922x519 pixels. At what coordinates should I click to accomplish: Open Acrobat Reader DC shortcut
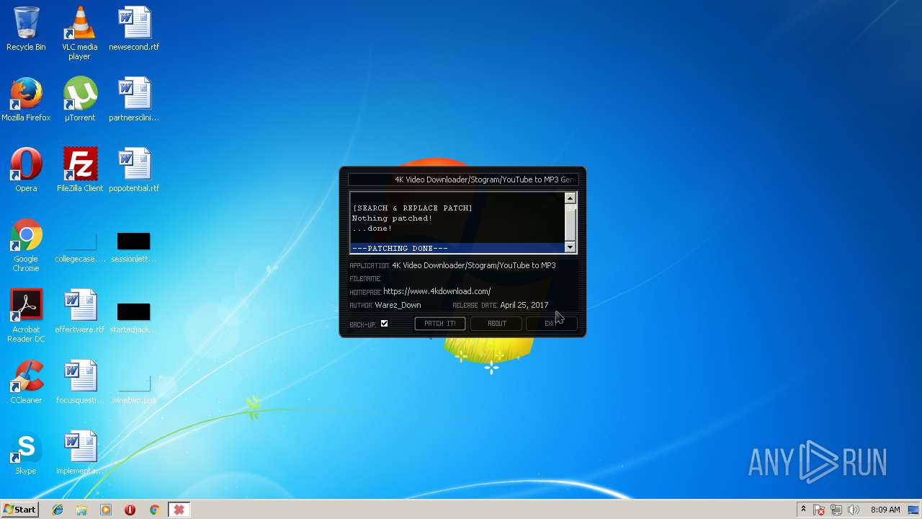26,316
